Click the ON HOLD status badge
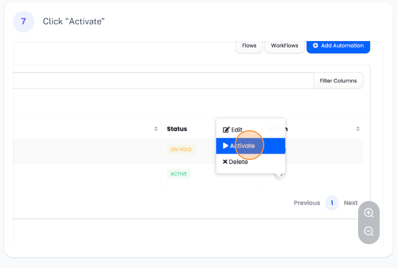398x268 pixels. (181, 150)
